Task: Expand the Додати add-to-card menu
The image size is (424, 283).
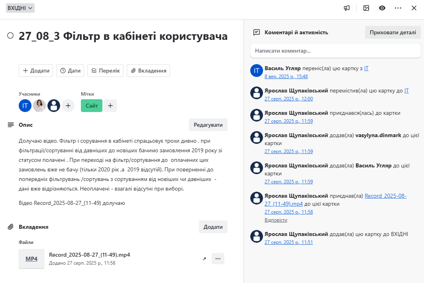Action: point(36,71)
